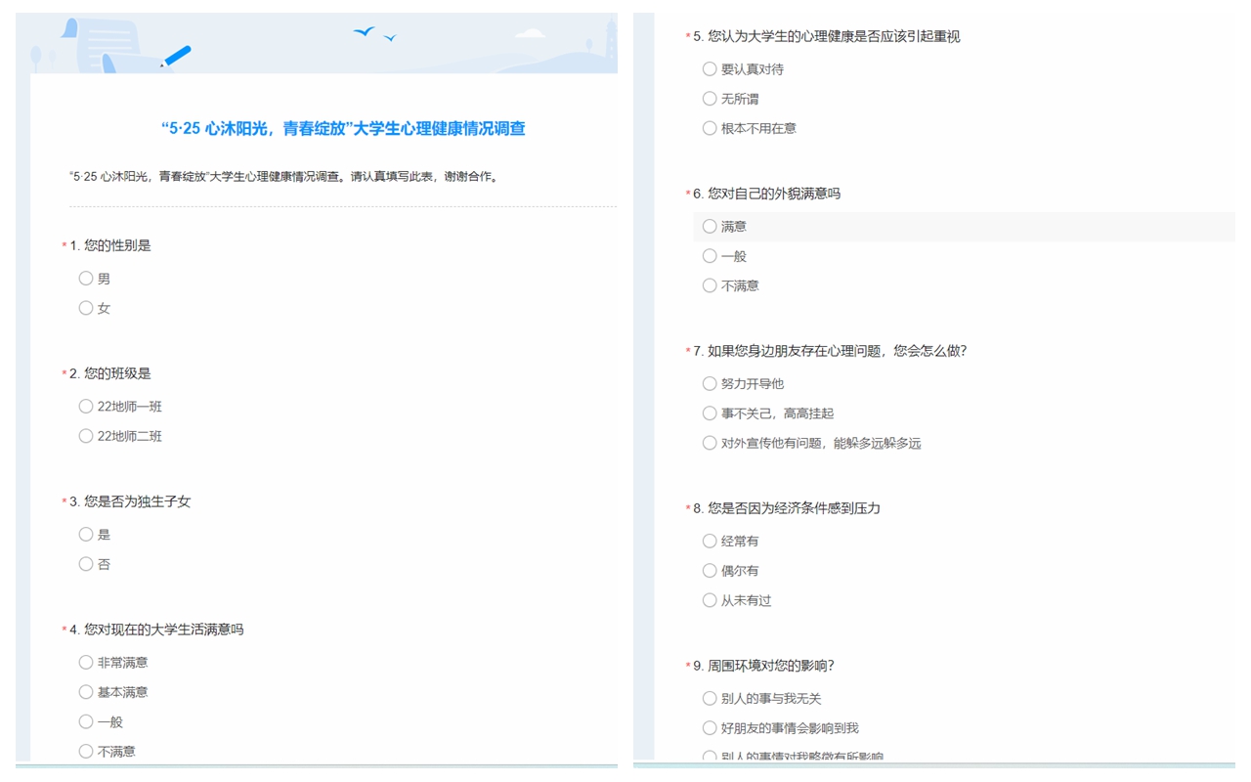Pick "非常满意" for university life
The height and width of the screenshot is (782, 1251).
point(86,663)
